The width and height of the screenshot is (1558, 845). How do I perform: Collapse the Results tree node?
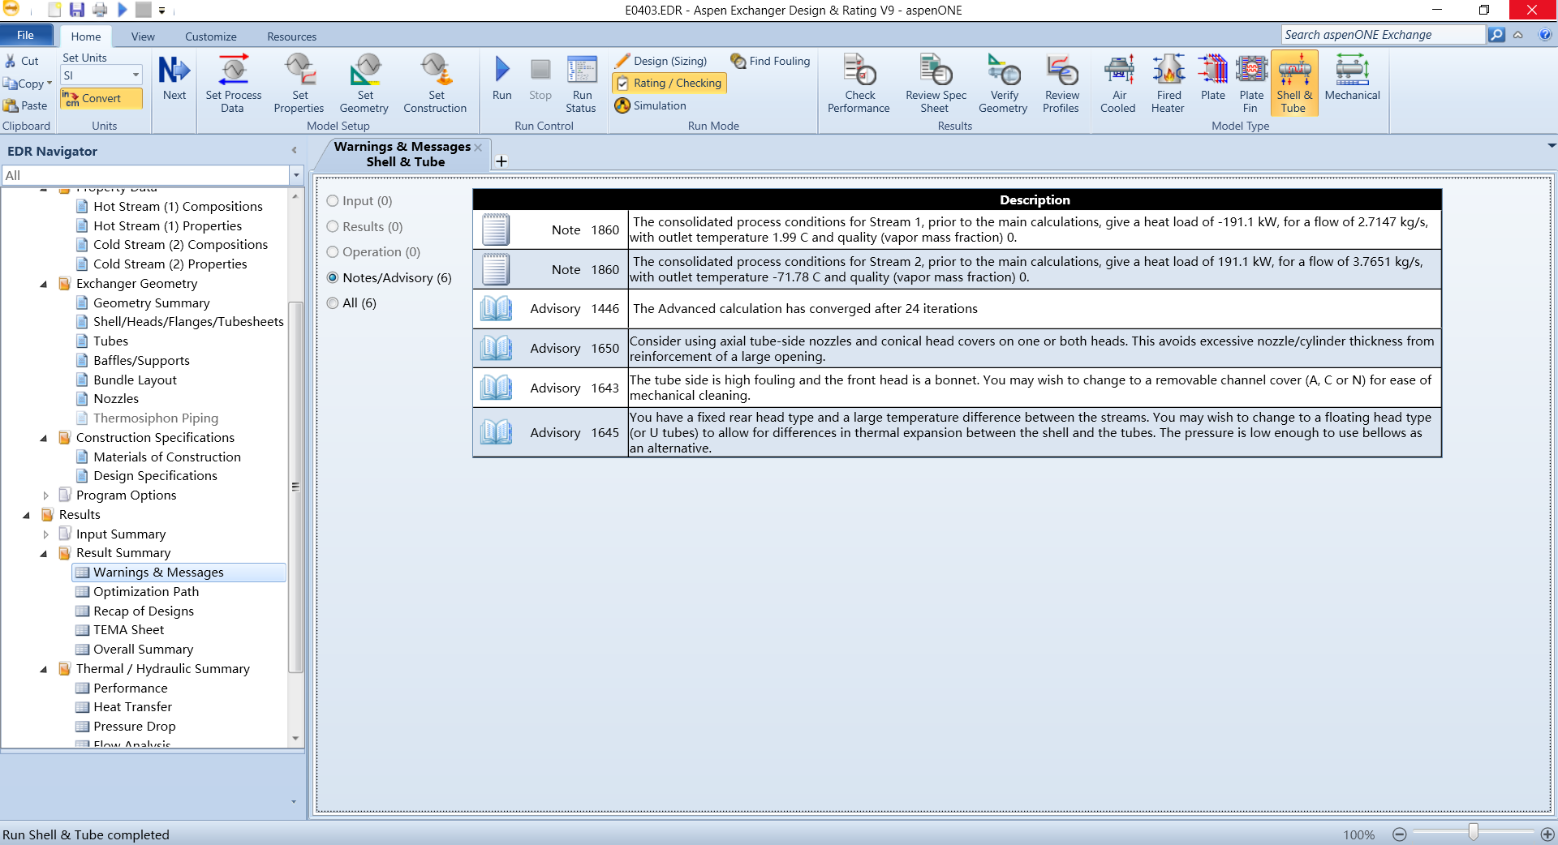click(x=27, y=515)
